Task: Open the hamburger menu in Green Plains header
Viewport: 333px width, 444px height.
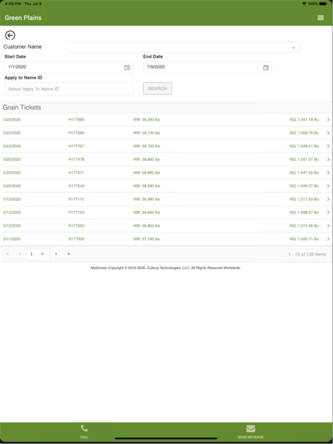Action: point(321,18)
